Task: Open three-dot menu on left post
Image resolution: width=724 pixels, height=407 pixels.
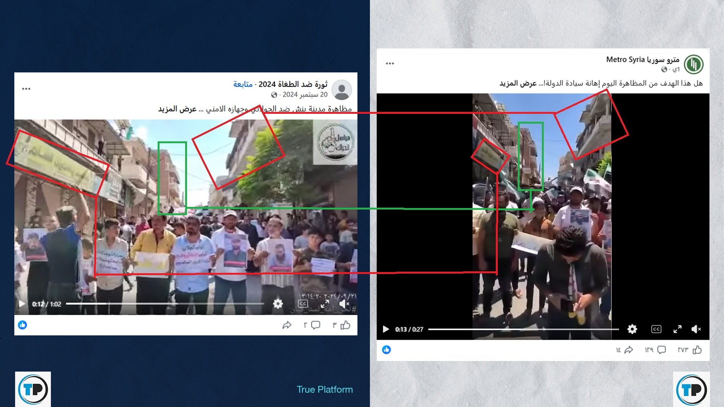Action: coord(26,89)
